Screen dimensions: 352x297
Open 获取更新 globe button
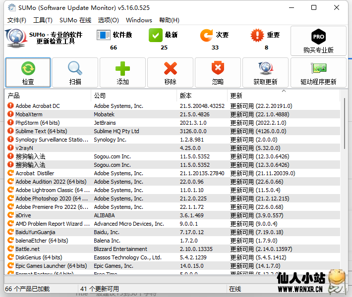[x=265, y=72]
